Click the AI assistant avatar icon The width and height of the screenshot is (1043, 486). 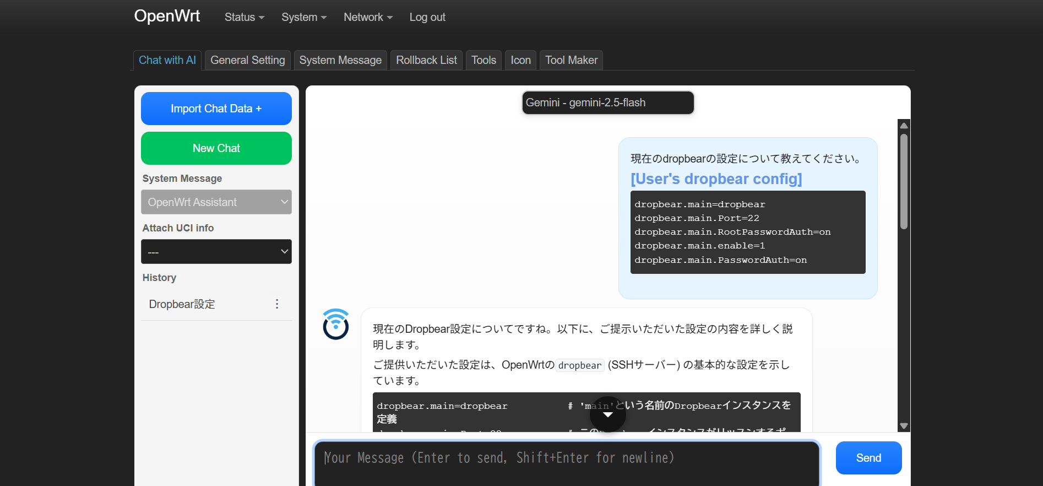pos(335,325)
